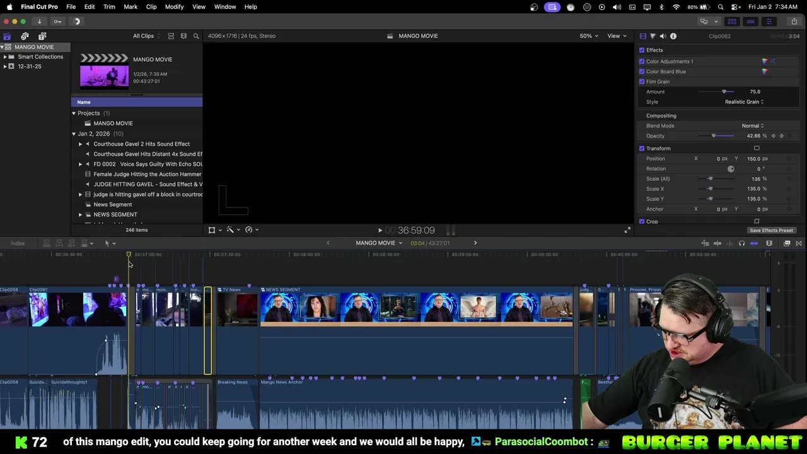Image resolution: width=807 pixels, height=454 pixels.
Task: Open the Titles and Generators sidebar
Action: coord(42,36)
